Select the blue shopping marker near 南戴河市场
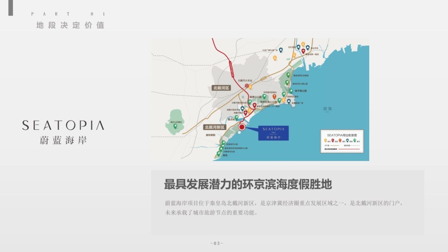 243,108
